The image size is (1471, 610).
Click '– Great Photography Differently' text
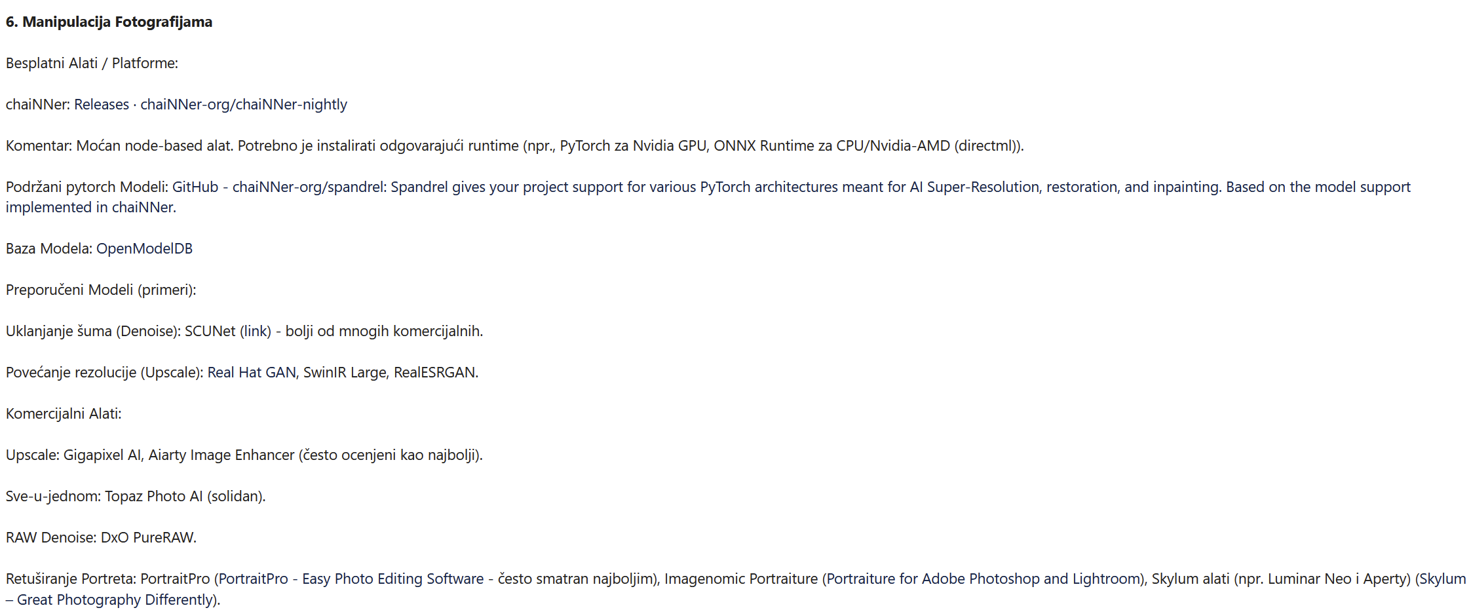coord(110,600)
